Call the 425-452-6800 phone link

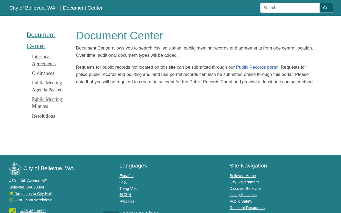33,211
